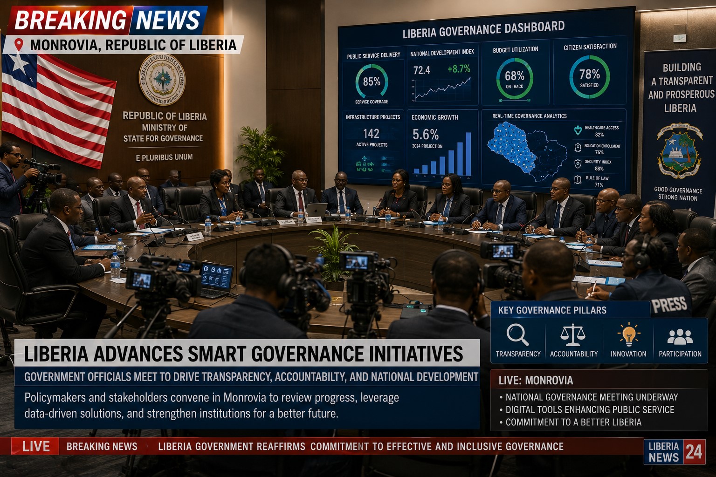The width and height of the screenshot is (716, 477).
Task: Click the ACCOUNTABILITY pillar label
Action: pyautogui.click(x=574, y=354)
